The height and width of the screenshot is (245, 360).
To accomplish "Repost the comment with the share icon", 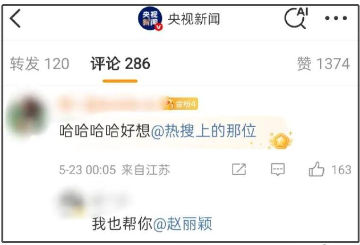I will pyautogui.click(x=239, y=170).
